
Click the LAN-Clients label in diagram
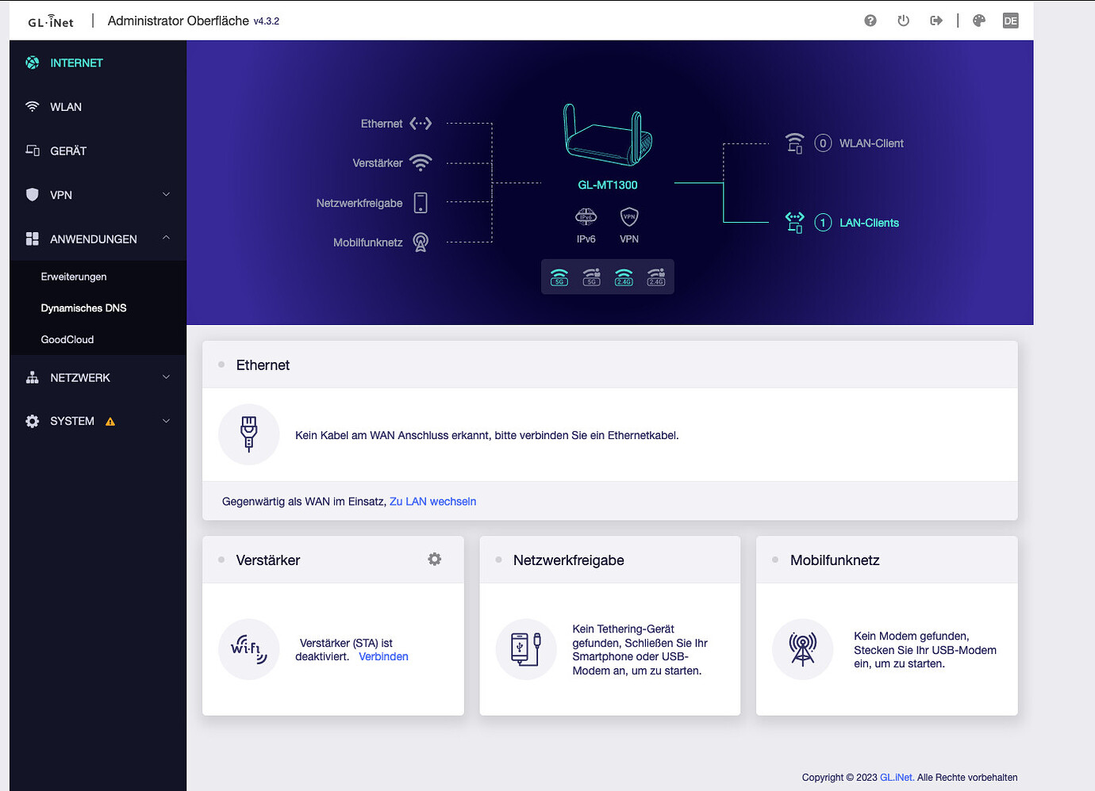point(869,223)
